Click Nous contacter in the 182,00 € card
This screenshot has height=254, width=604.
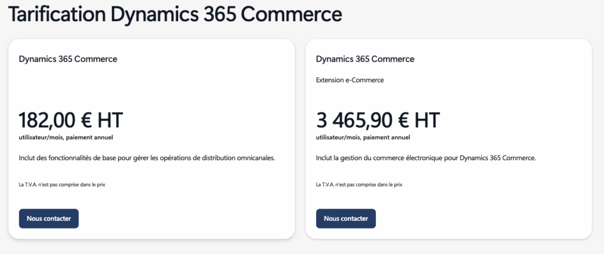(x=48, y=218)
